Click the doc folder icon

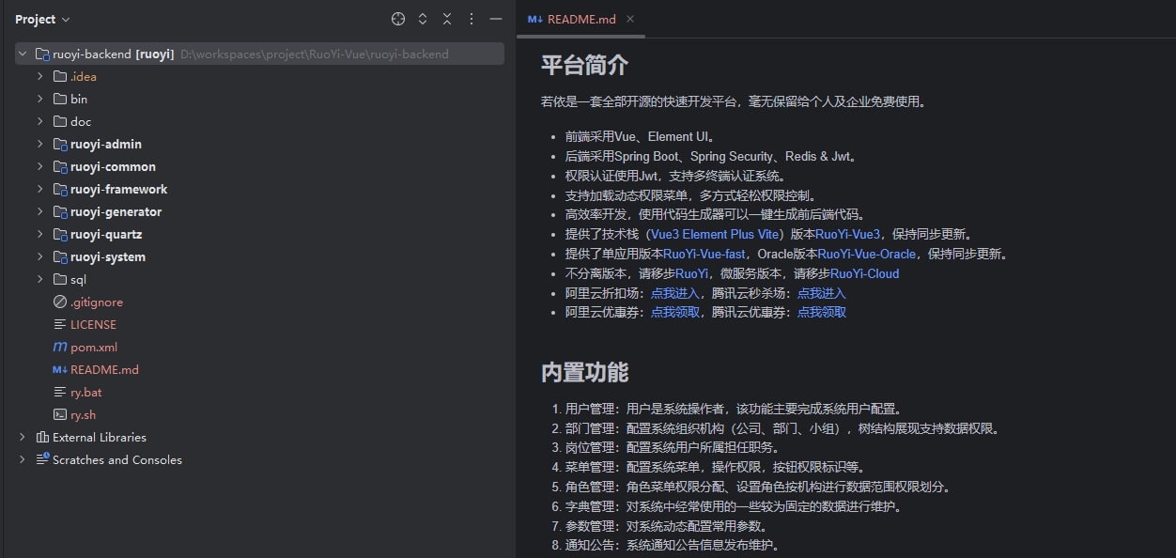click(60, 122)
